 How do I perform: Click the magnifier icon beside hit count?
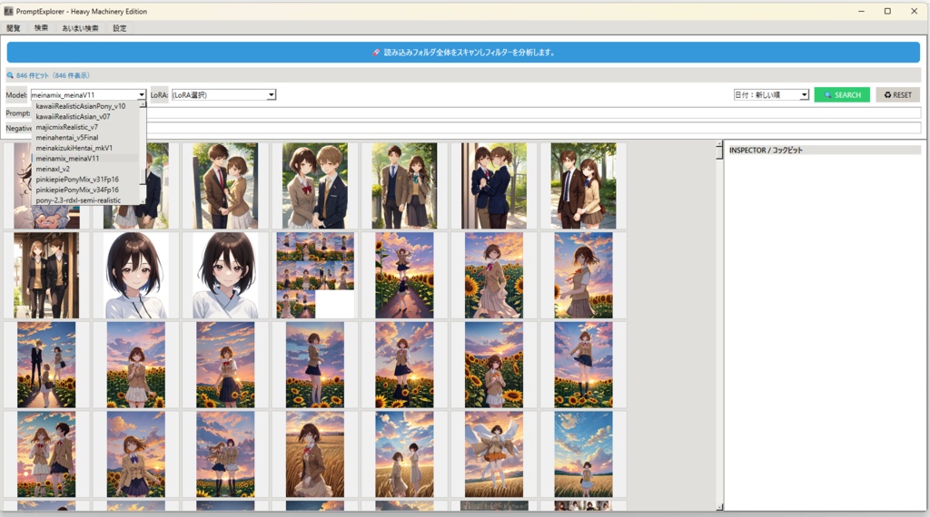(10, 75)
